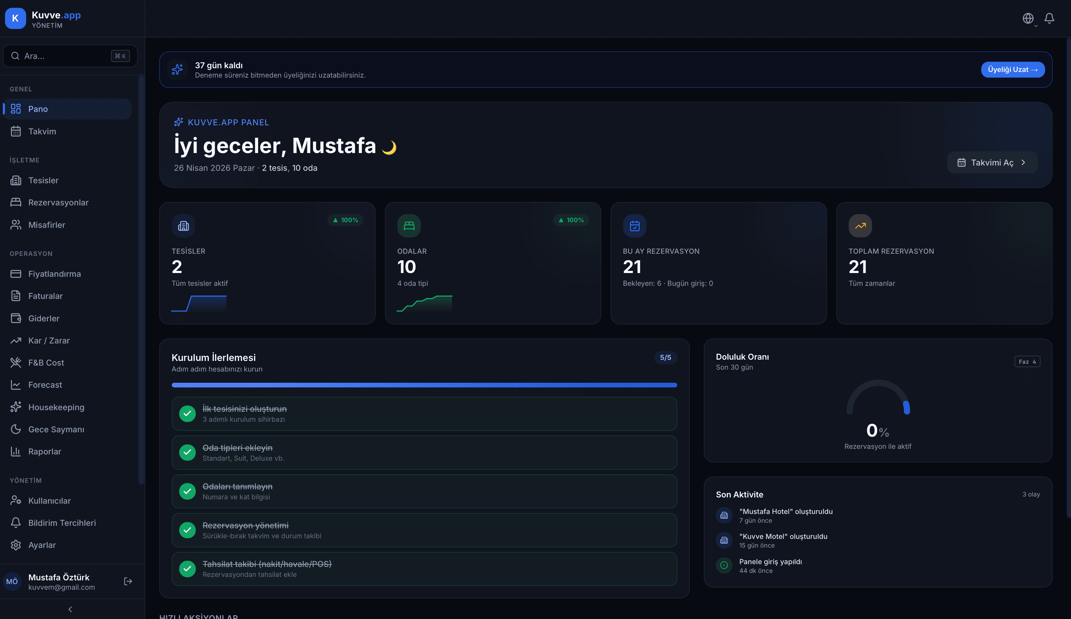Open Takvim from the sidebar
Screen dimensions: 1071x619
point(67,131)
